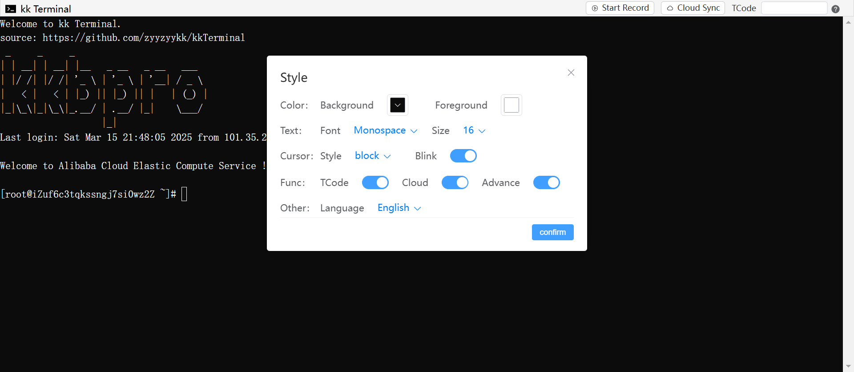Screen dimensions: 854x372
Task: Click the Cloud Sync button
Action: coord(693,8)
